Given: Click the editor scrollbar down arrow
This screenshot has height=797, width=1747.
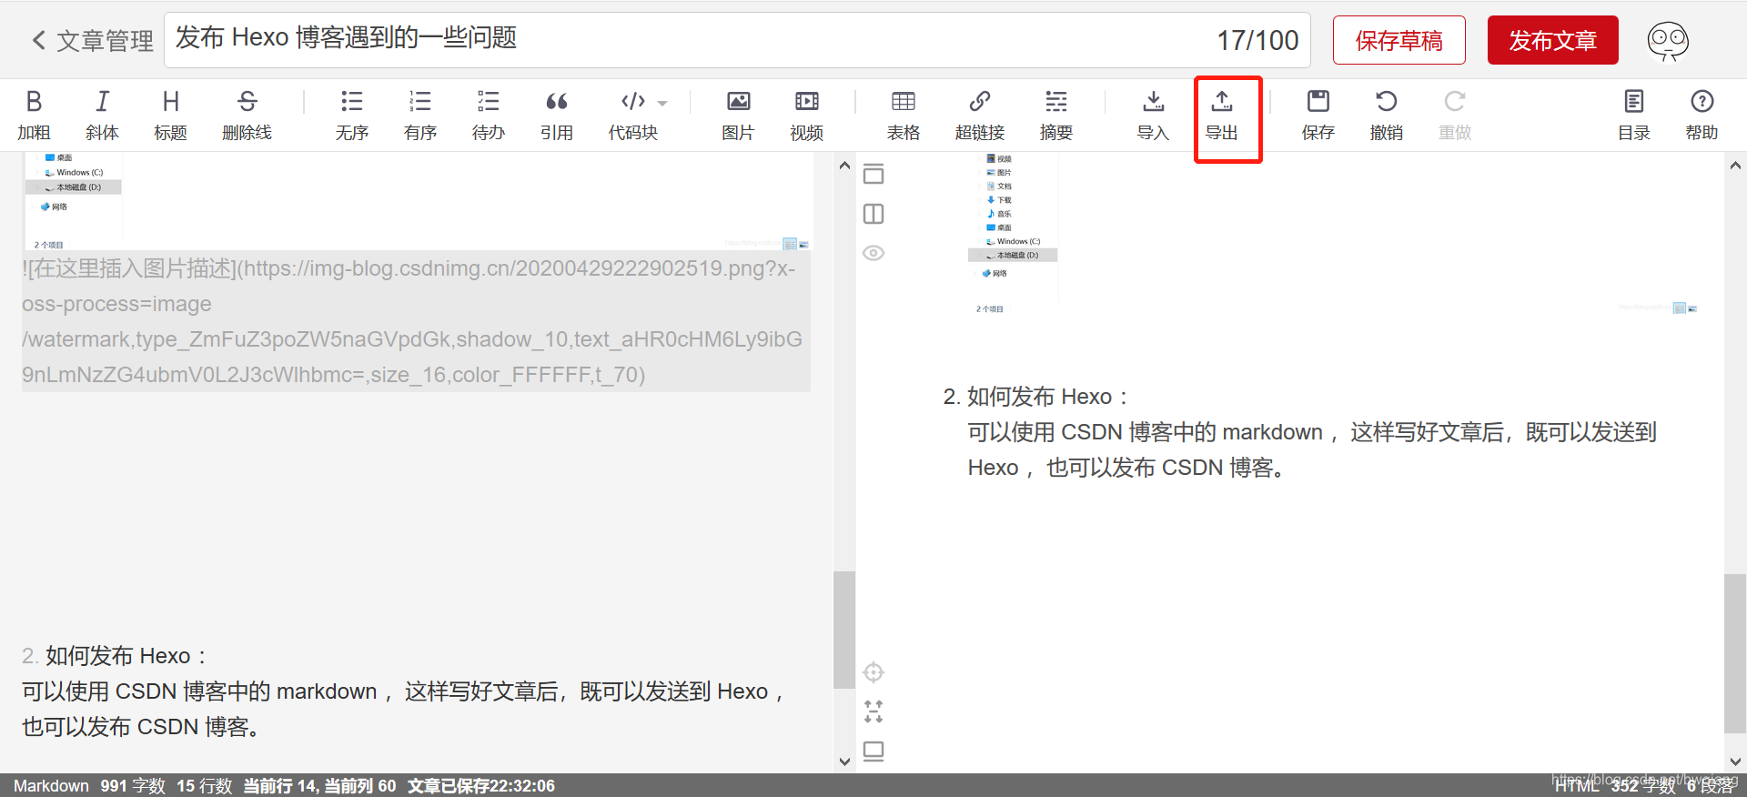Looking at the screenshot, I should [x=844, y=762].
